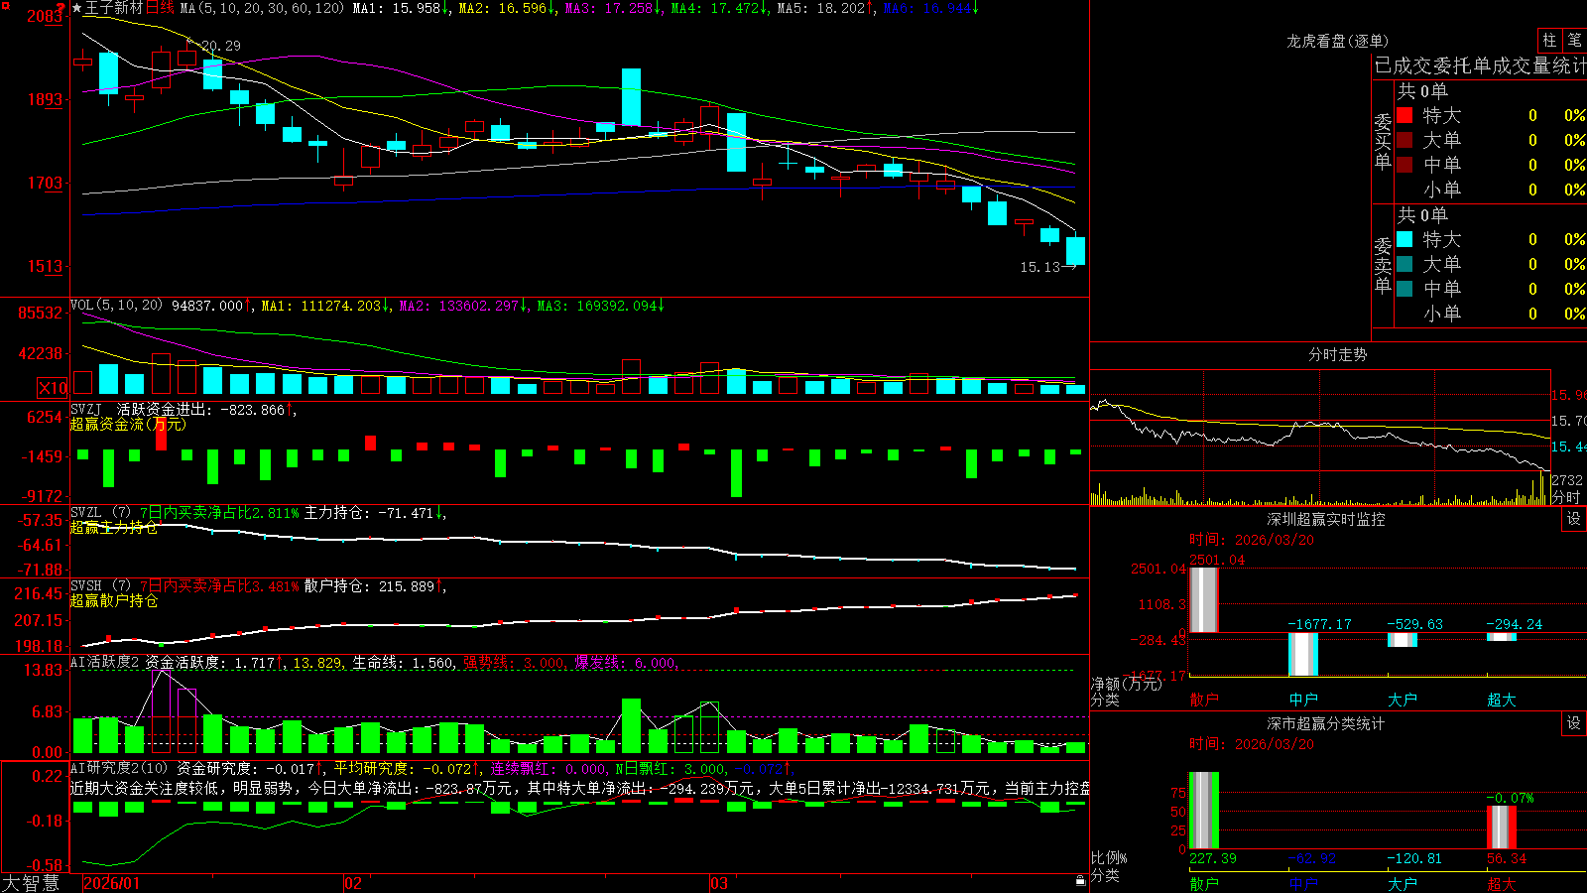Screen dimensions: 1587x893
Task: Click the 深市超赢分类统计 panel title
Action: point(1326,723)
